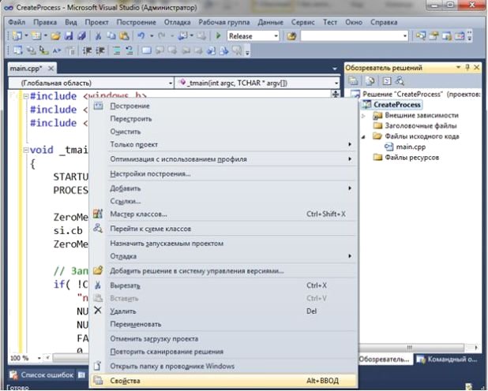Choose Удалить in context menu

pos(223,311)
